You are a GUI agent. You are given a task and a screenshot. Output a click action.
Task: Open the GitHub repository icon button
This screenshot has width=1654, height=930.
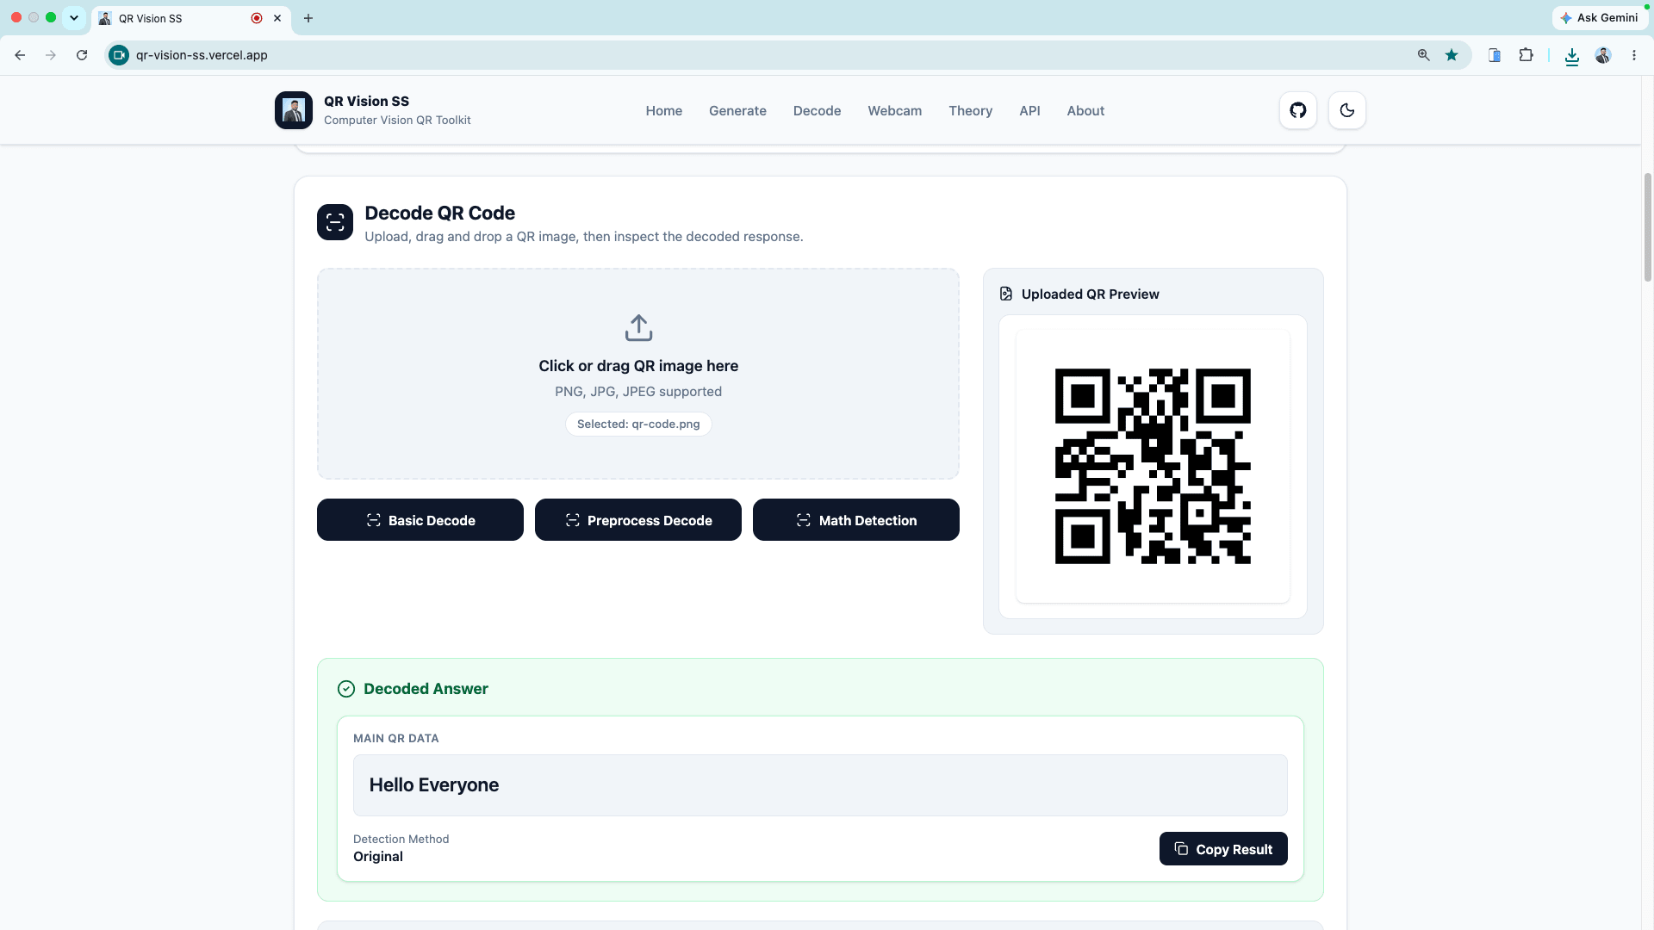pyautogui.click(x=1297, y=110)
